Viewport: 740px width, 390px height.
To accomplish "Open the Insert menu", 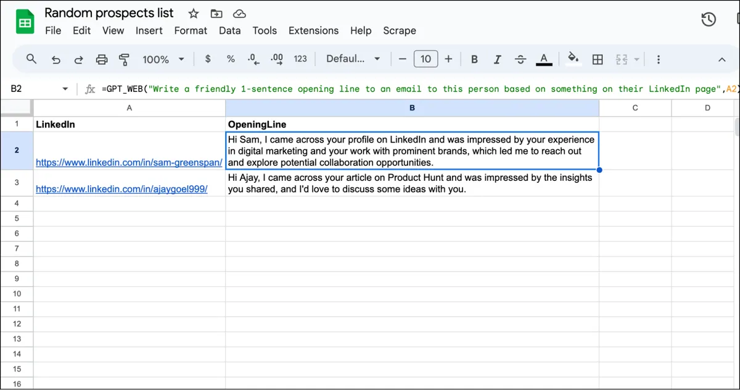I will (149, 30).
